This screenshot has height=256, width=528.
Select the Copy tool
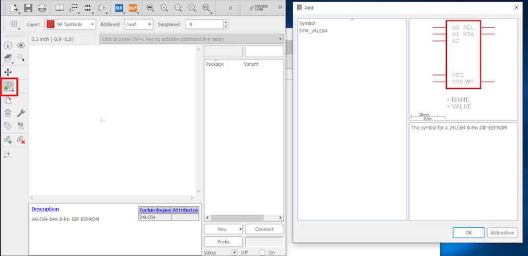coord(8,100)
